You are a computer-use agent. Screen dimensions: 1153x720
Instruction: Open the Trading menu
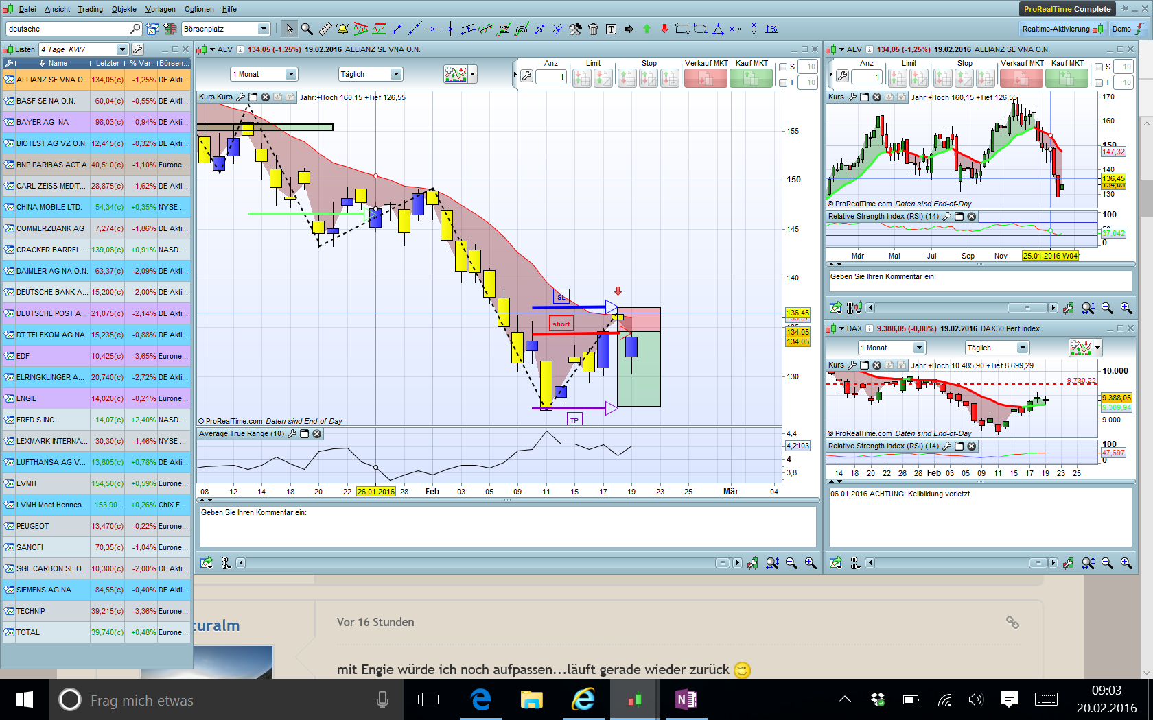90,9
